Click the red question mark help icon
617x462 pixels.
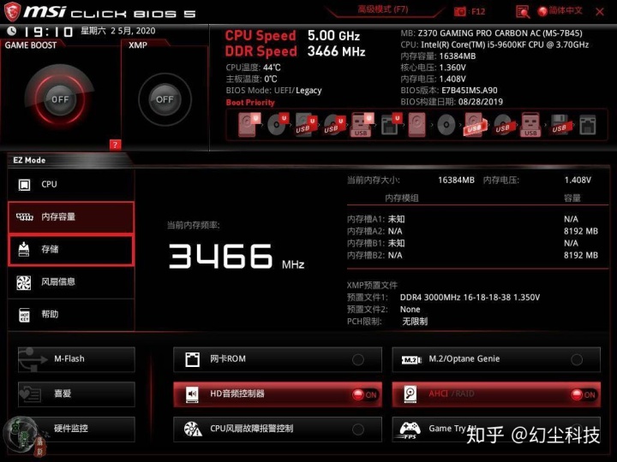pyautogui.click(x=115, y=145)
